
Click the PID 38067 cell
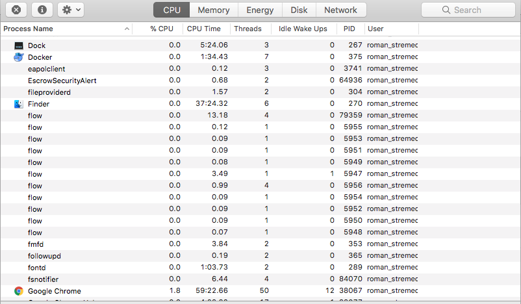351,290
